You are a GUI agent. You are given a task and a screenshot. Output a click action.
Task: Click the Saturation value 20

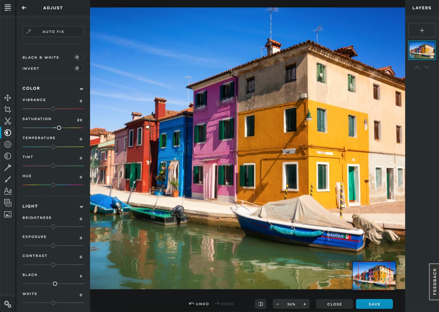click(80, 120)
